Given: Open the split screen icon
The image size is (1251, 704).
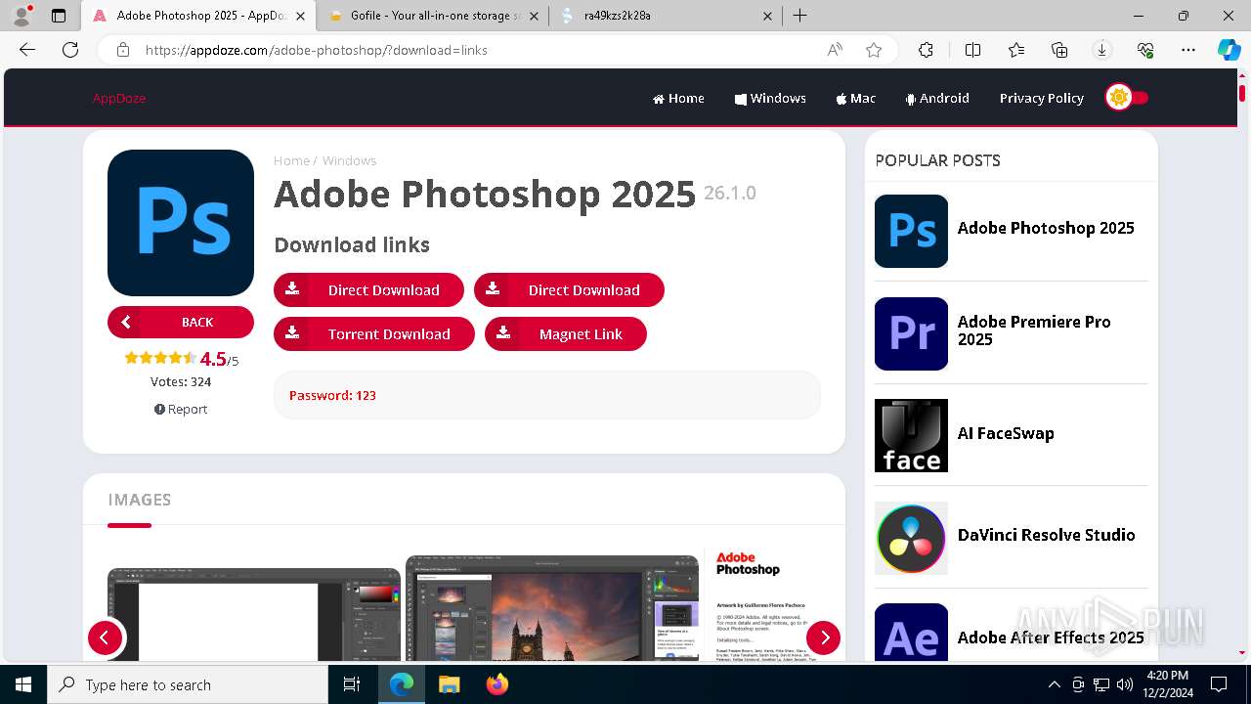Looking at the screenshot, I should click(972, 50).
